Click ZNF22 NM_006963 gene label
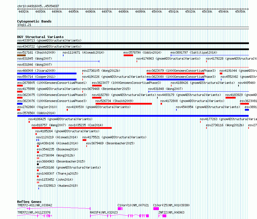257x219 pixels. (x=171, y=212)
